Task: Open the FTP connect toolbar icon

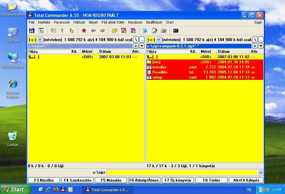Action: click(124, 31)
